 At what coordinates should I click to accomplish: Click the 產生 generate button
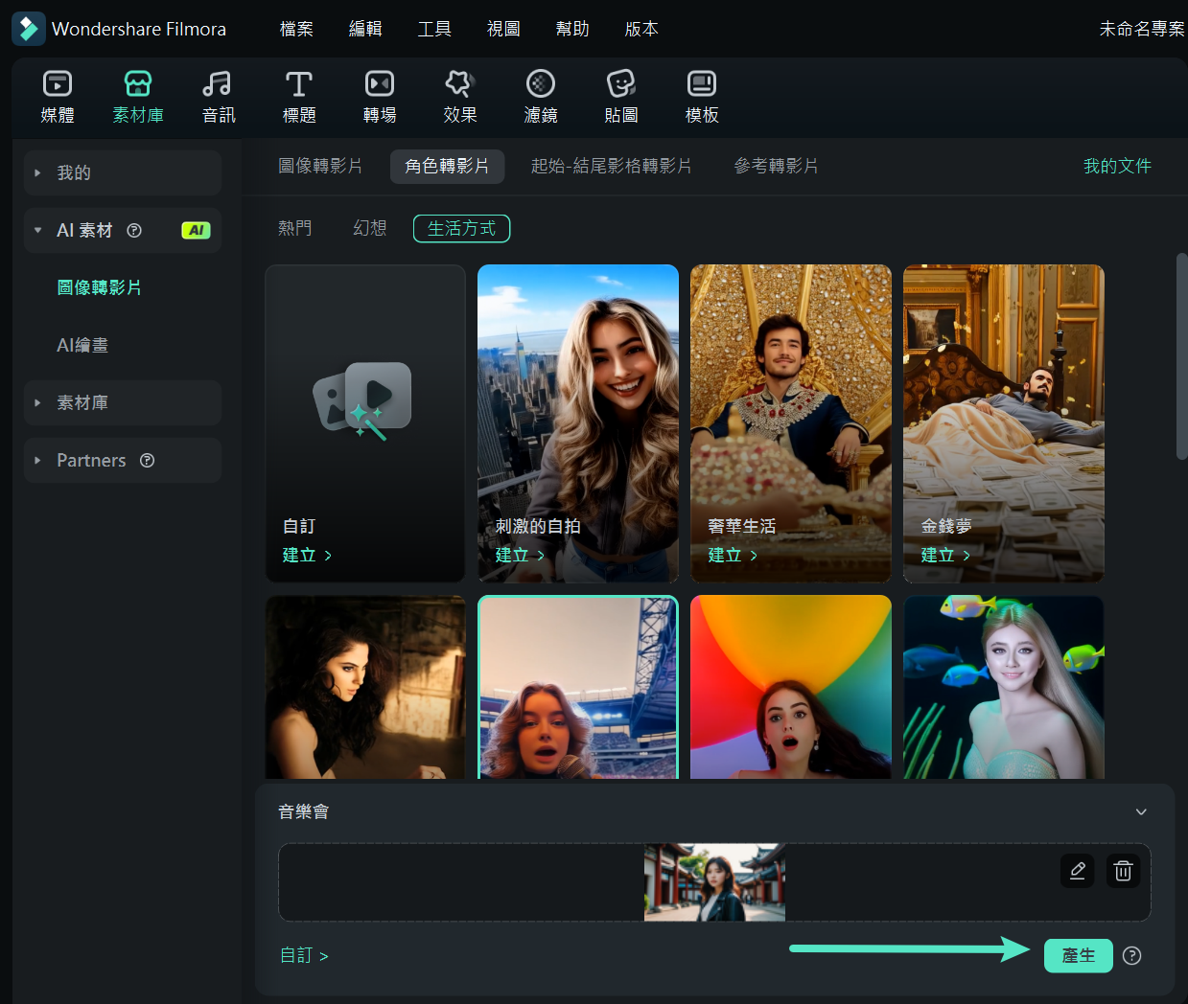click(x=1078, y=955)
